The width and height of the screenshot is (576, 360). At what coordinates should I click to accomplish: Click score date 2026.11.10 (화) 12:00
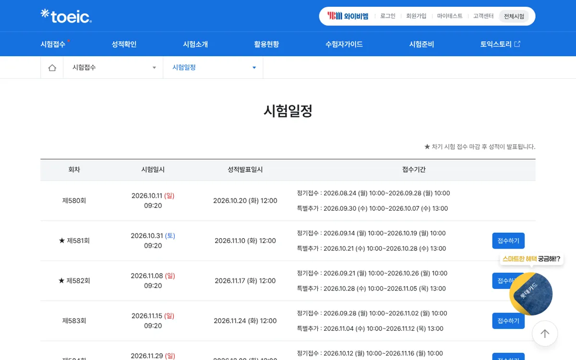pos(245,240)
